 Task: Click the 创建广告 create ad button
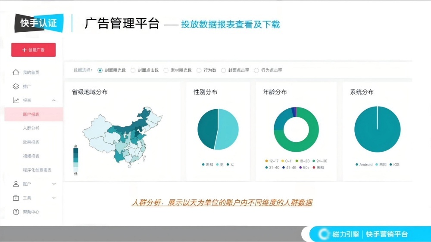(x=33, y=50)
